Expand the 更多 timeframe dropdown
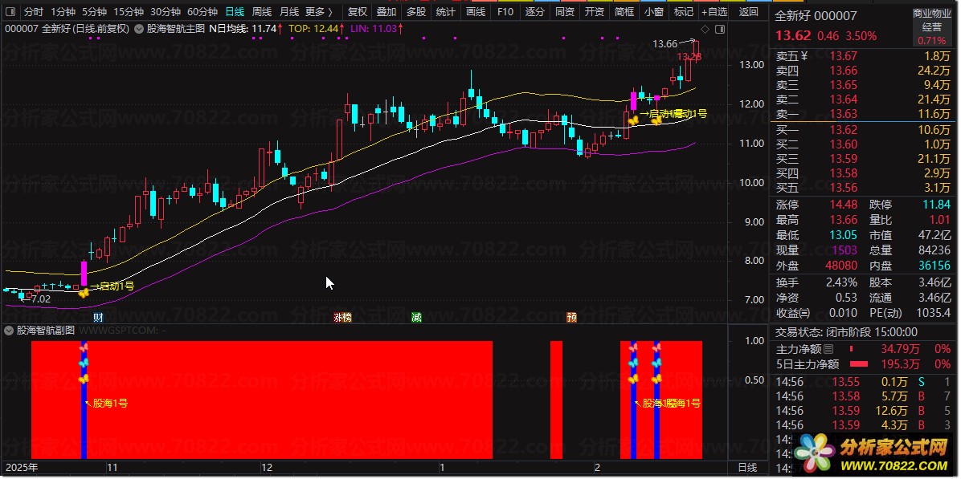Screen dimensions: 961x479 (x=319, y=11)
